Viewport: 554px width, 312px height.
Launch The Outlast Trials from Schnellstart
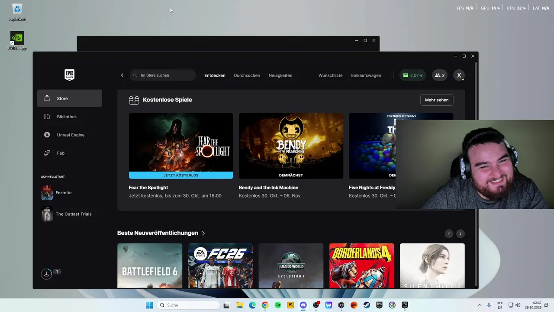click(x=69, y=214)
